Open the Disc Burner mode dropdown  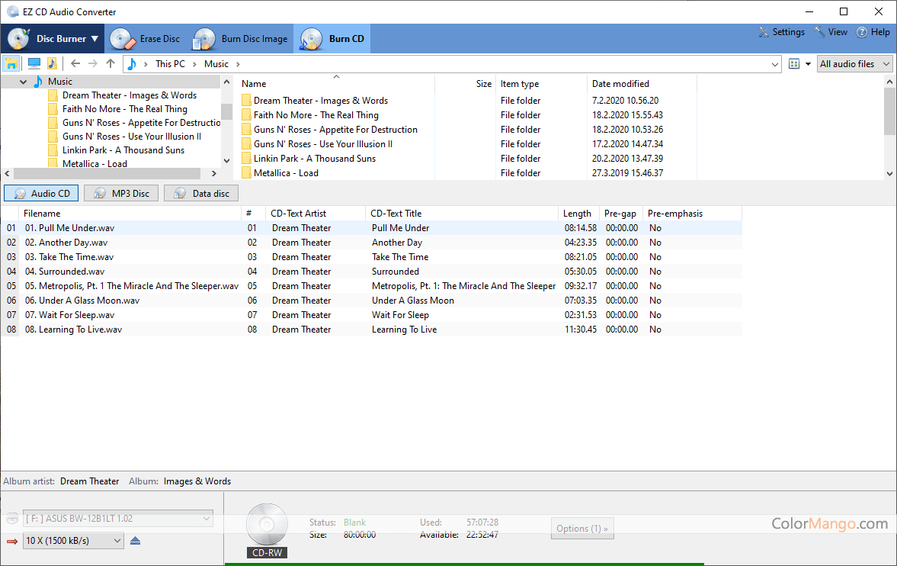click(53, 38)
